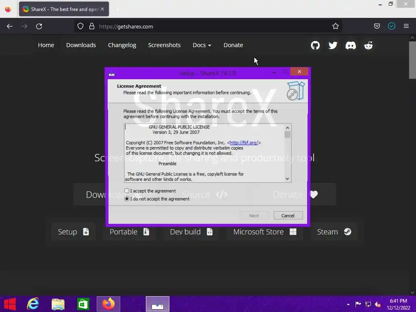Bookmark this page with the star icon
Image resolution: width=416 pixels, height=312 pixels.
point(335,26)
